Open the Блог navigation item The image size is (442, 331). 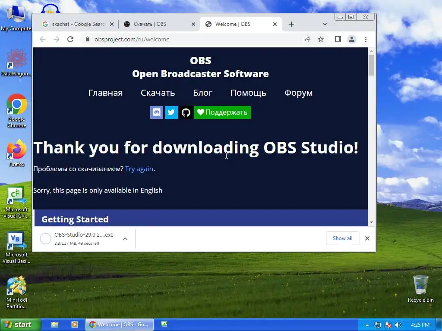coord(202,93)
